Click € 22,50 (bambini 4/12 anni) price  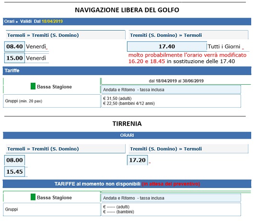[129, 103]
